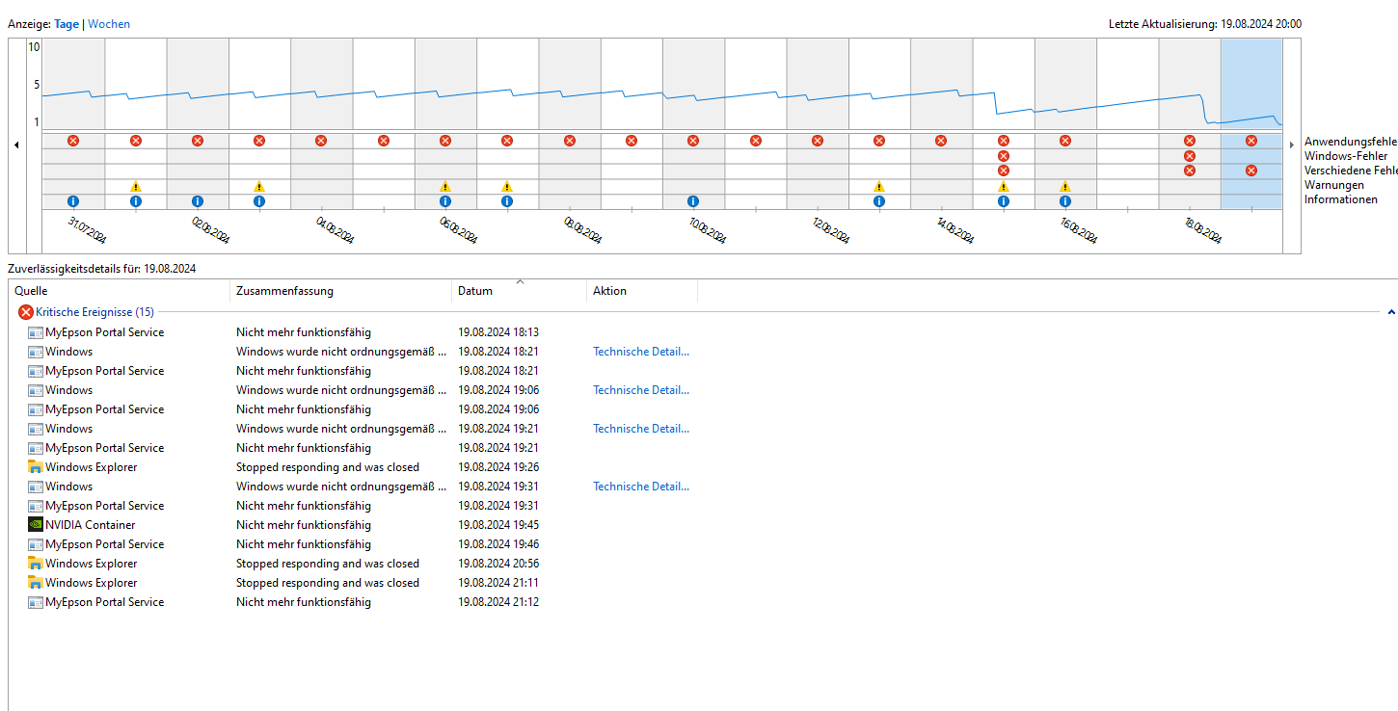Select application error icon for 31.07.2024
Image resolution: width=1398 pixels, height=711 pixels.
(73, 141)
